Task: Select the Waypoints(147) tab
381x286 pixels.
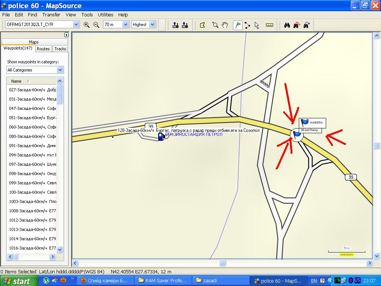Action: [x=18, y=48]
